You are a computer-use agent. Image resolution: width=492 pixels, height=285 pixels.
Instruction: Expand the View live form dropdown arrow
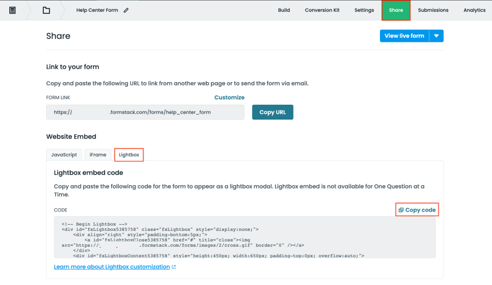click(x=436, y=36)
